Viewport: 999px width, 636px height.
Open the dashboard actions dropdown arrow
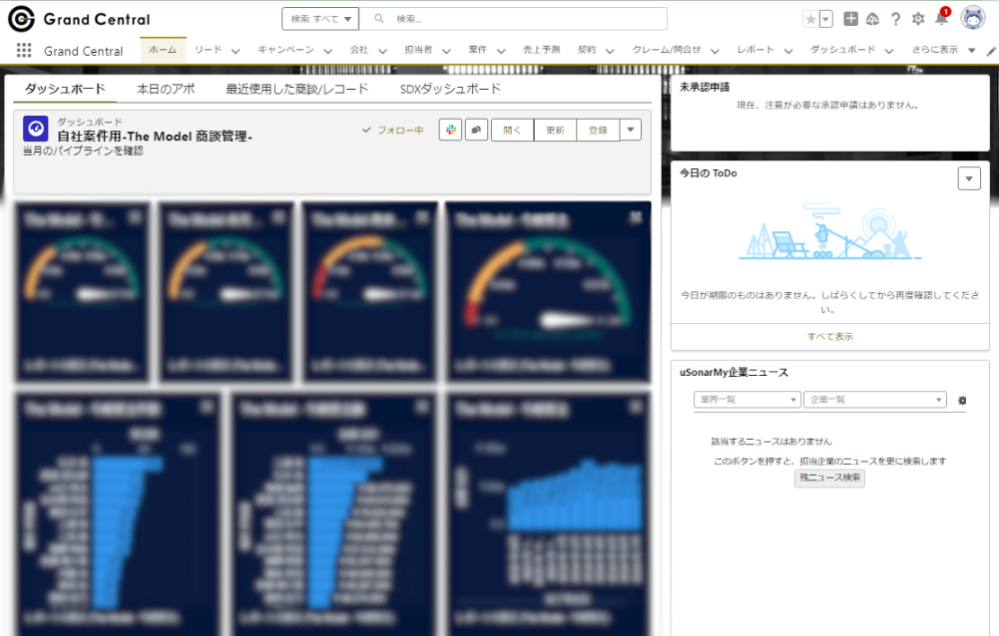(x=630, y=130)
